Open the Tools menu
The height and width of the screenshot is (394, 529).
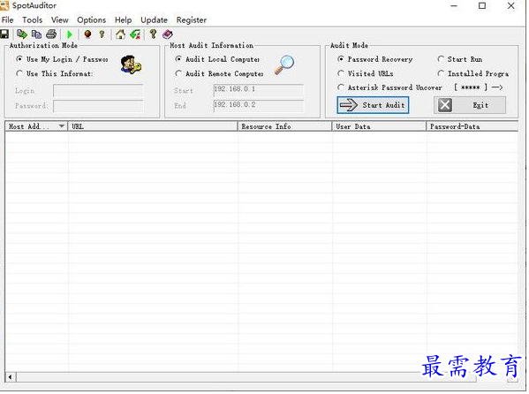(33, 20)
